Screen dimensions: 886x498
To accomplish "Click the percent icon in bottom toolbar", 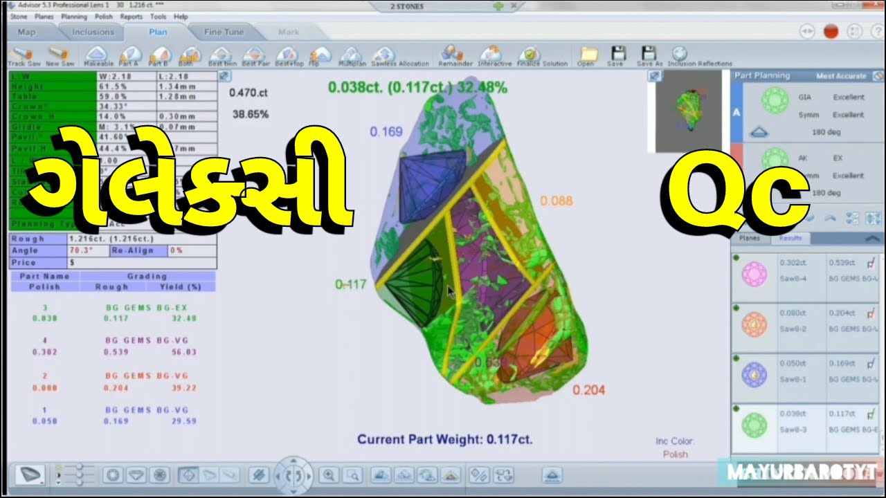I will pyautogui.click(x=479, y=475).
